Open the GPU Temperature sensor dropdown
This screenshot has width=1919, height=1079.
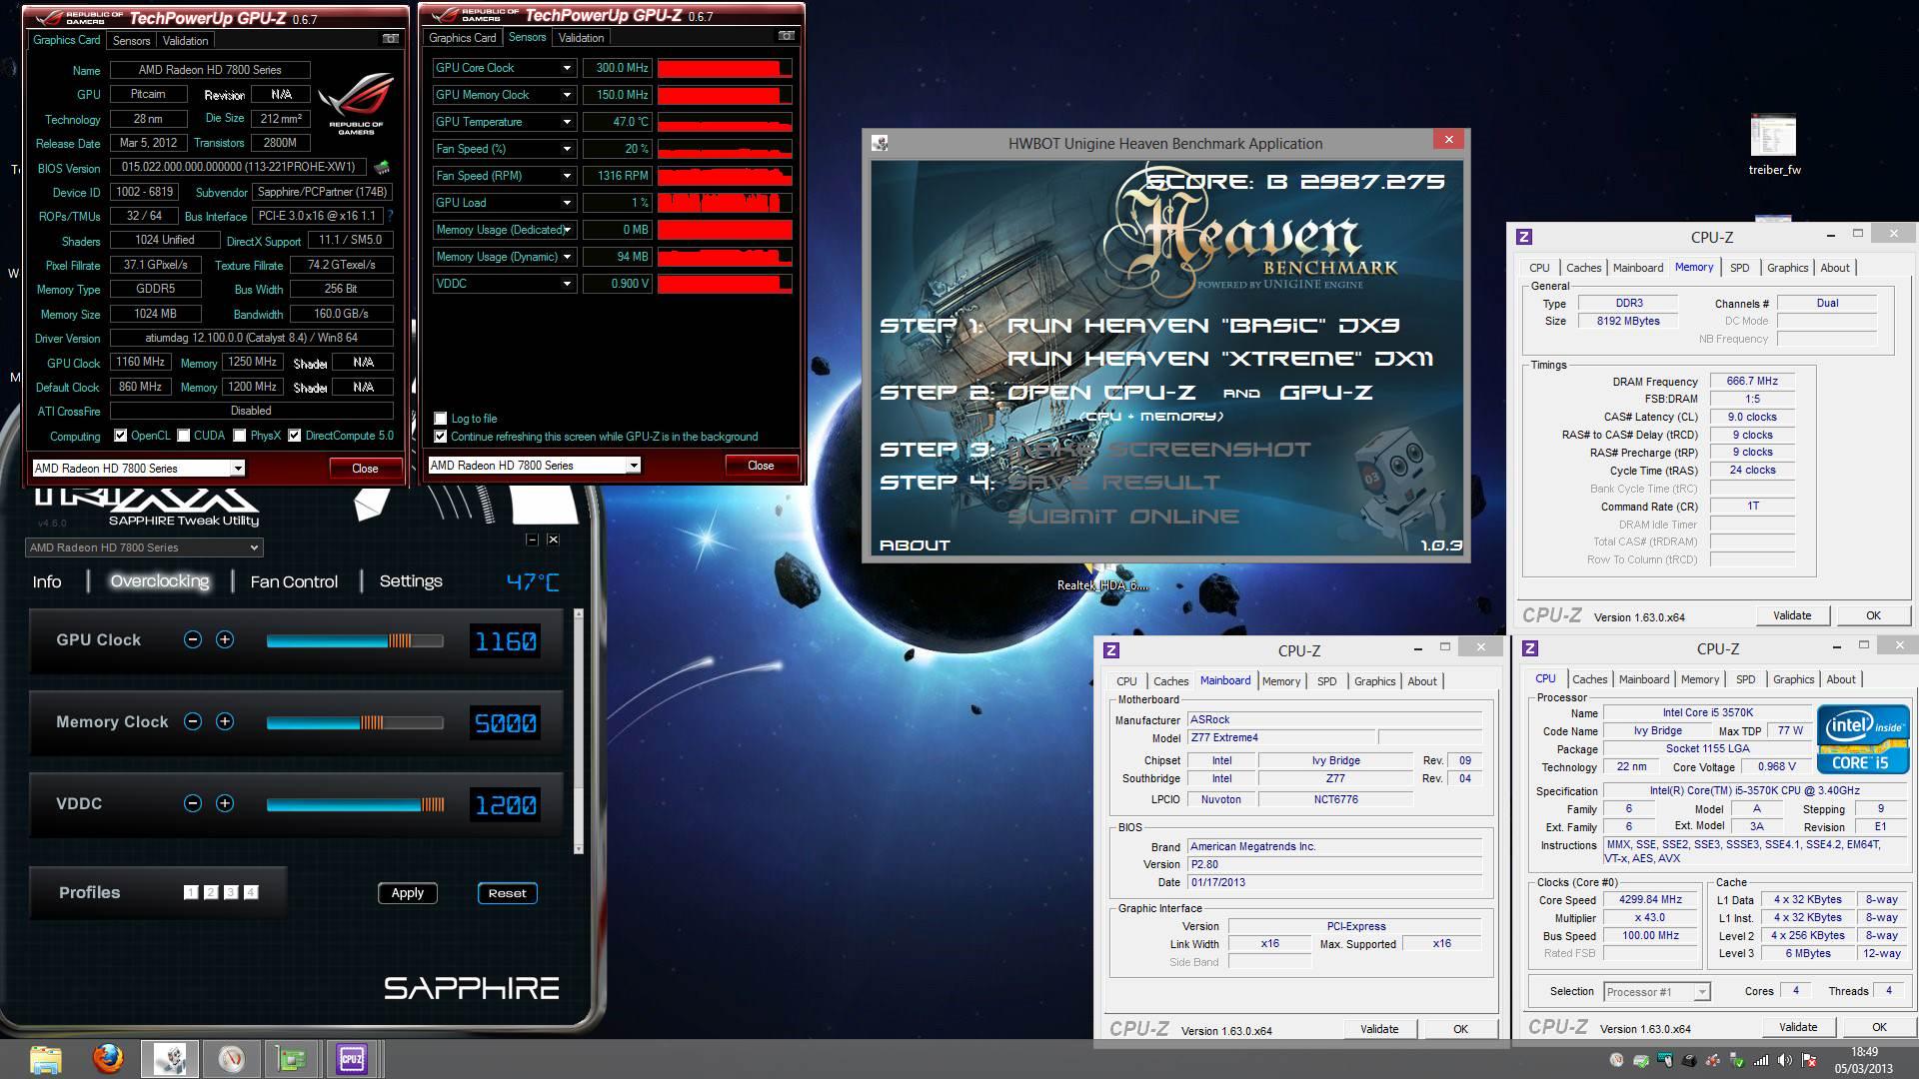(x=567, y=122)
